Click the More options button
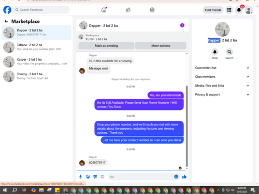Image resolution: width=259 pixels, height=194 pixels. click(161, 46)
